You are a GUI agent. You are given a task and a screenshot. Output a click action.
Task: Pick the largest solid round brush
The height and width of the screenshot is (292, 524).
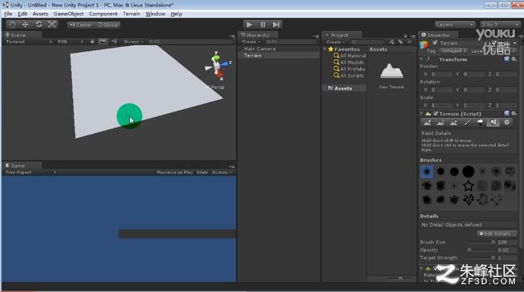[x=469, y=171]
